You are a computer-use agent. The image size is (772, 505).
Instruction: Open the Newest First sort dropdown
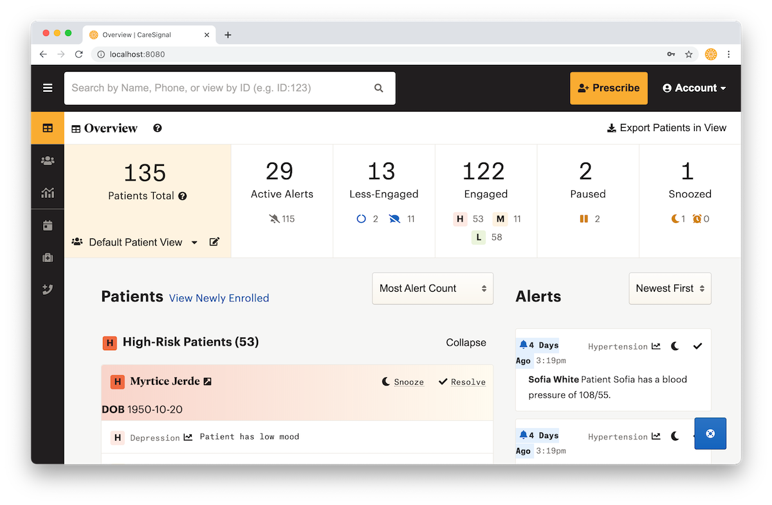(x=670, y=288)
